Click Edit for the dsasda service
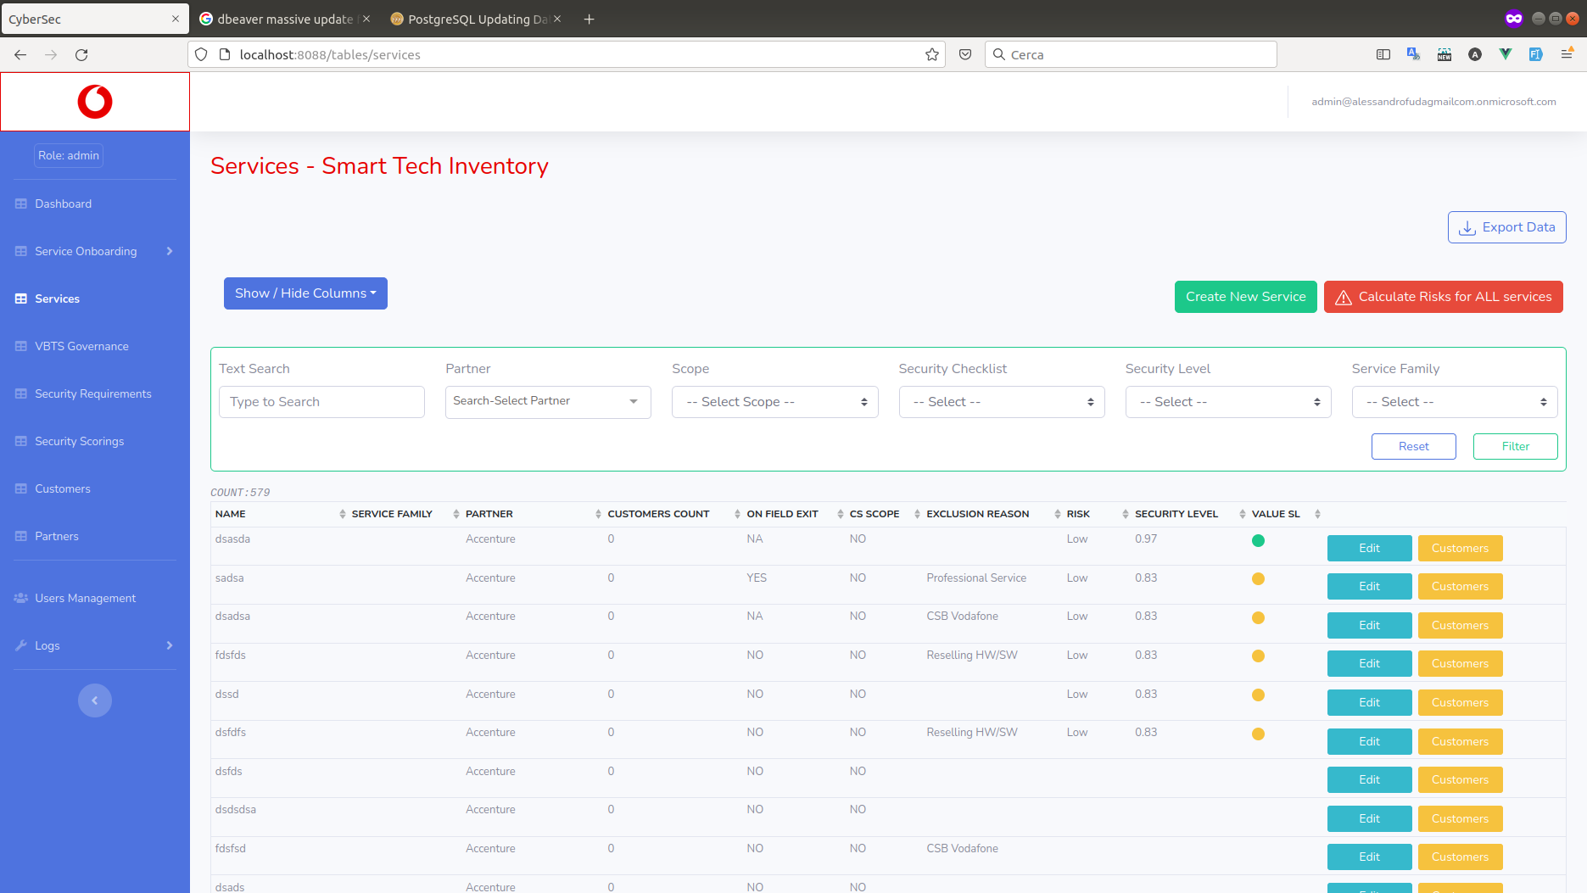This screenshot has height=893, width=1587. click(1369, 548)
